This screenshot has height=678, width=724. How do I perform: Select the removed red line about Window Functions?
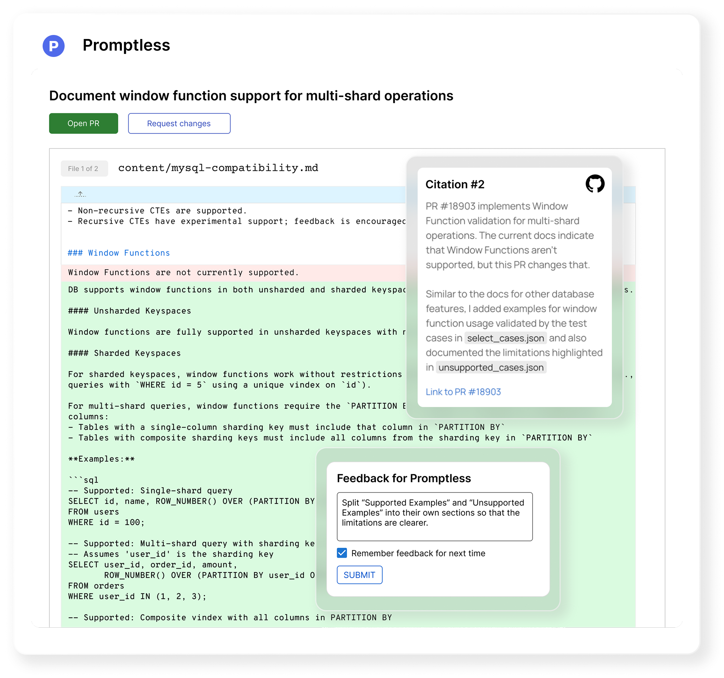tap(183, 272)
